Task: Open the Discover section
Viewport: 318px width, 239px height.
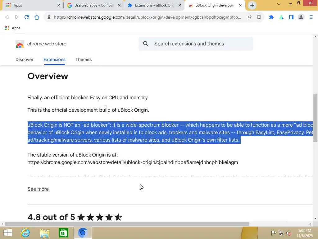Action: coord(25,59)
